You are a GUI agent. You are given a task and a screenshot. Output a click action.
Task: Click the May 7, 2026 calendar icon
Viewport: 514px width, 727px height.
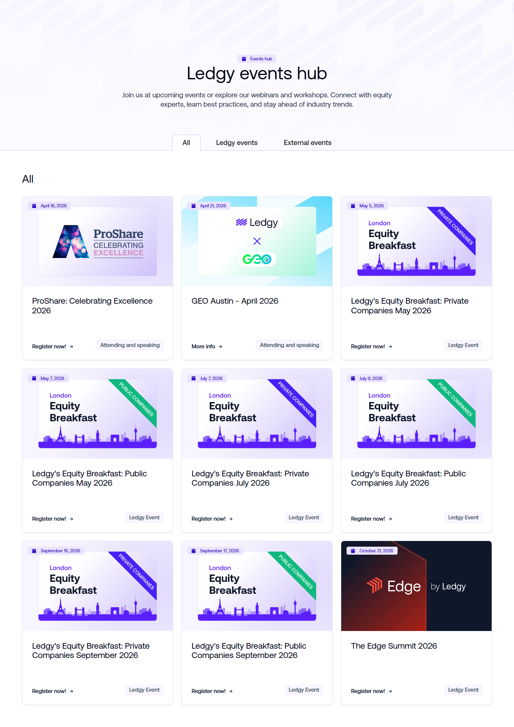34,378
